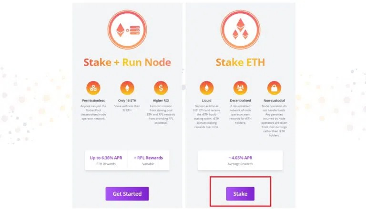This screenshot has width=366, height=209.
Task: Select the Liquid ethereum icon
Action: tap(206, 88)
